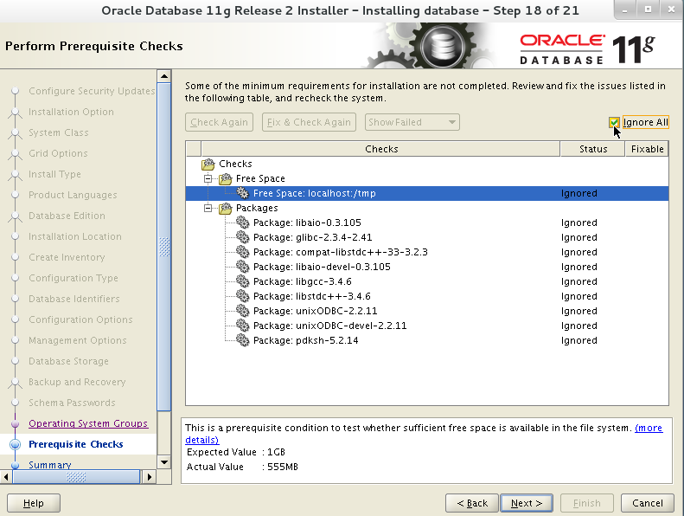Viewport: 684px width, 516px height.
Task: Go Back to previous step
Action: [x=472, y=503]
